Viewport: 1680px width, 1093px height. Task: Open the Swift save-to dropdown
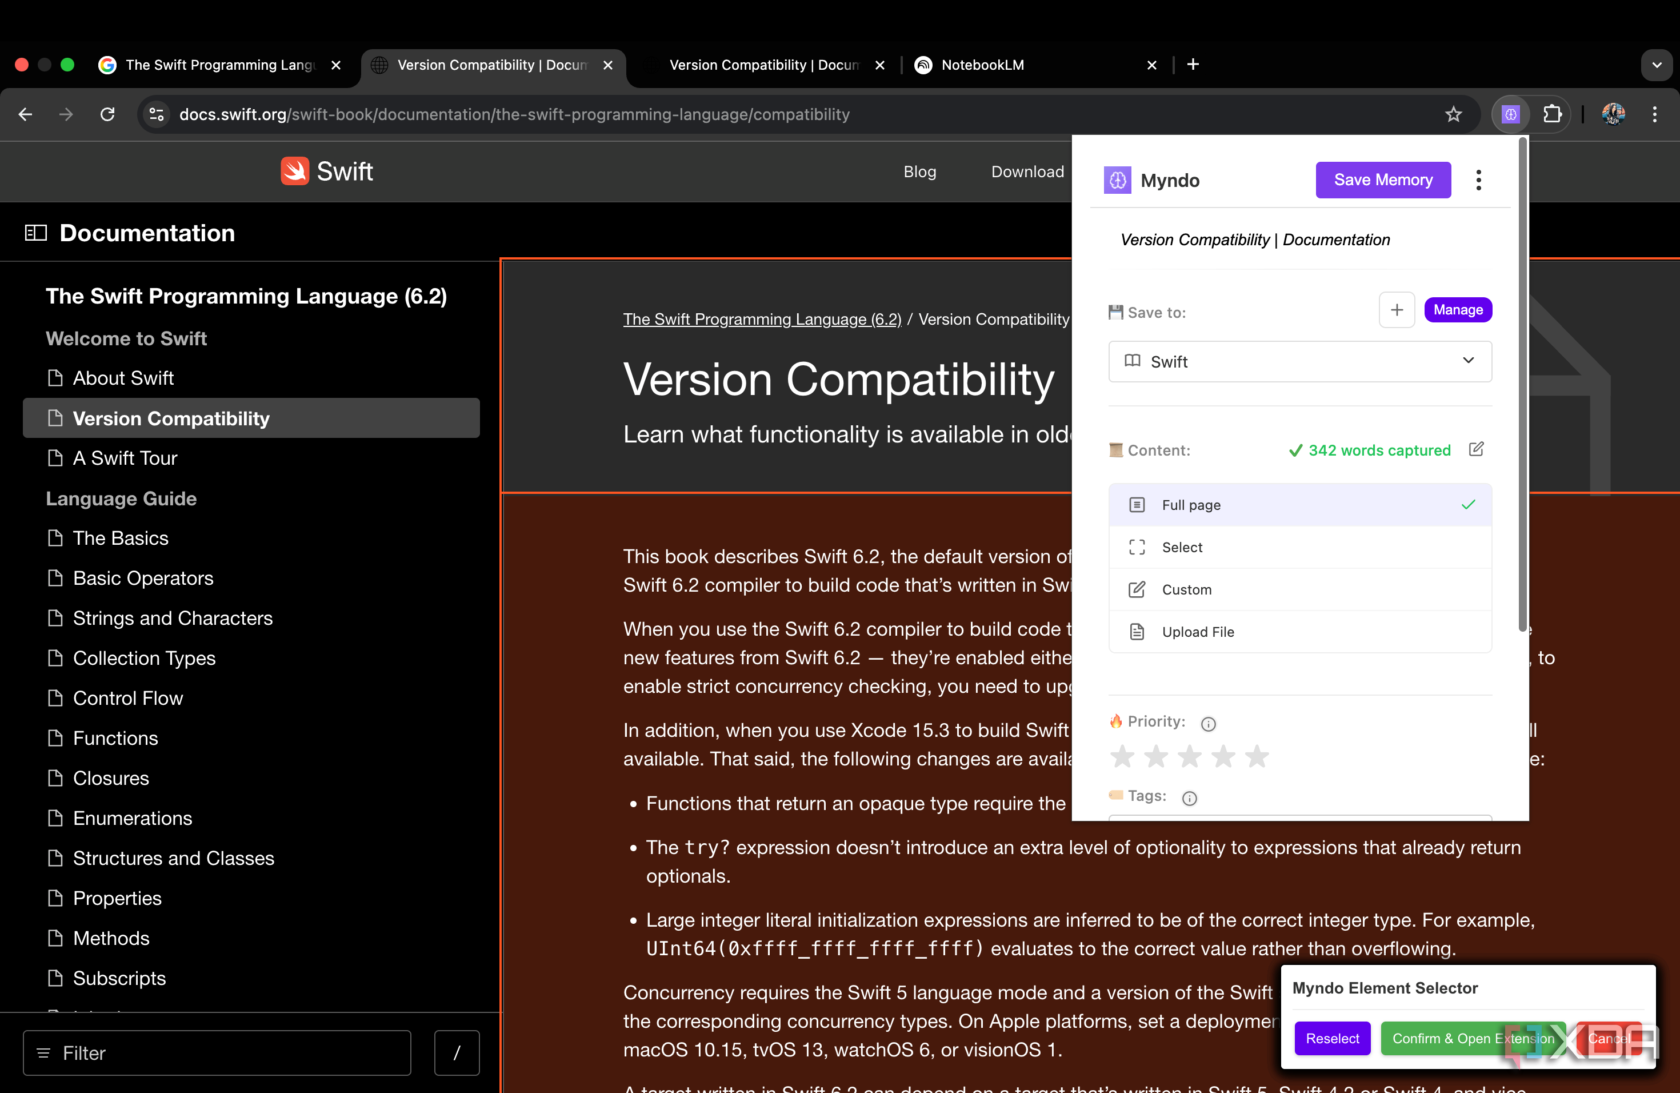point(1300,361)
